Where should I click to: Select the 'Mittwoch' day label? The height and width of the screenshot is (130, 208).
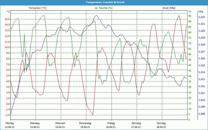(x=60, y=123)
